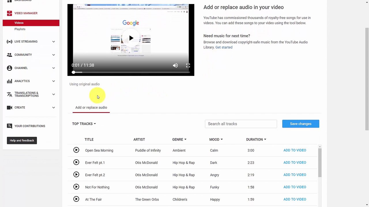
Task: Preview the track Ever Felt pt.2
Action: [76, 175]
